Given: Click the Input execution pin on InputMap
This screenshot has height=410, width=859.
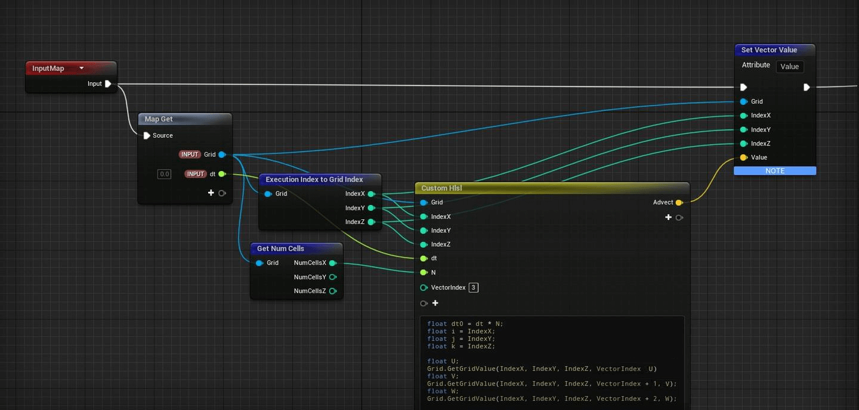Looking at the screenshot, I should [108, 84].
